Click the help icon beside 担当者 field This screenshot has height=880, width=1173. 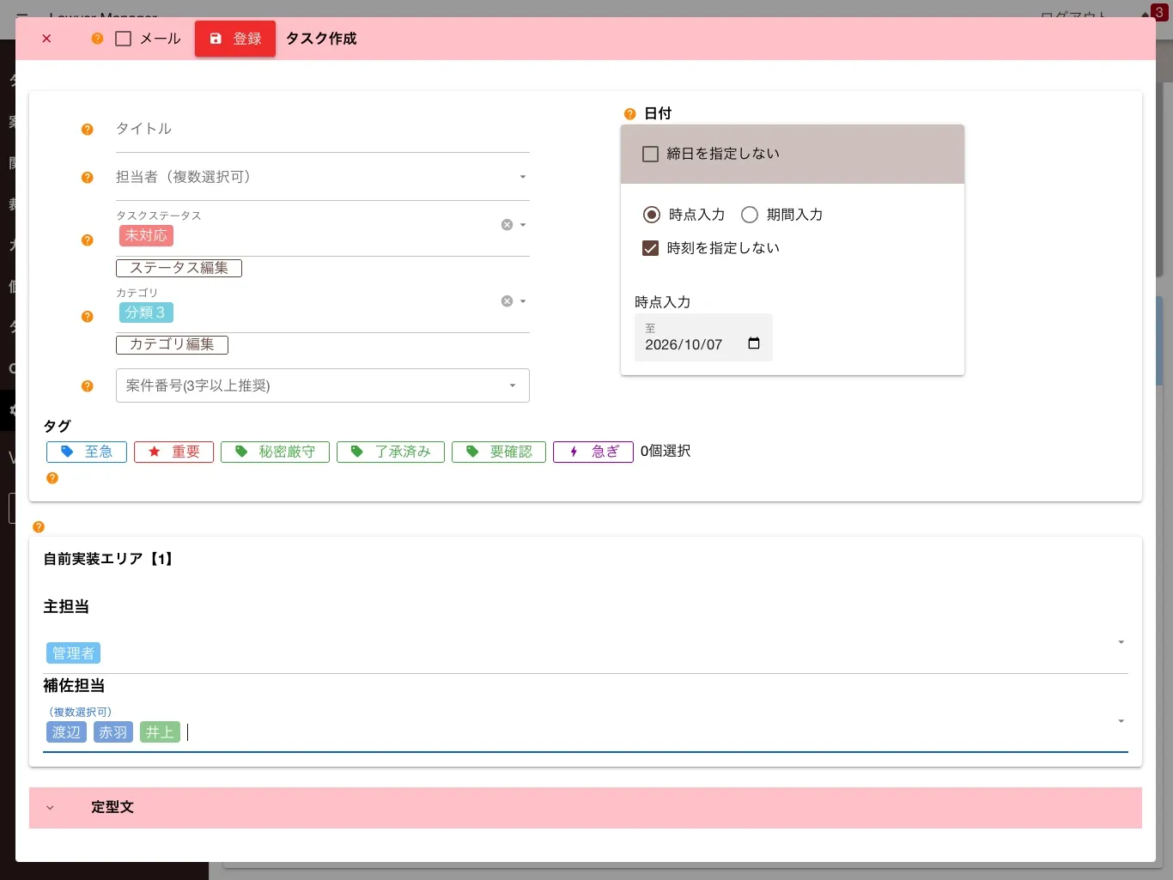87,178
